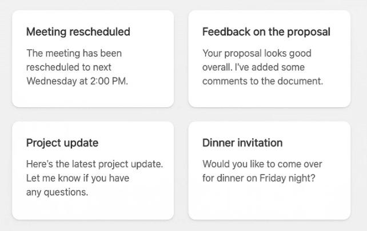Select "Here's the latest project update." text
The height and width of the screenshot is (231, 367).
tap(95, 164)
